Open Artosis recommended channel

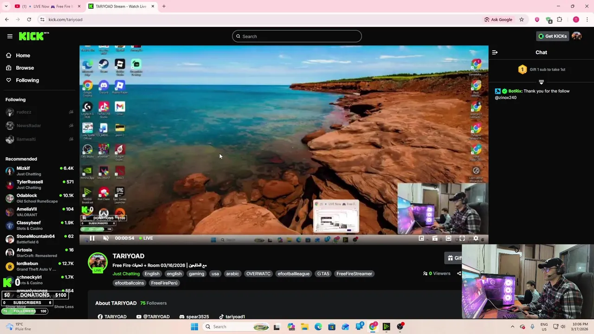click(x=39, y=252)
